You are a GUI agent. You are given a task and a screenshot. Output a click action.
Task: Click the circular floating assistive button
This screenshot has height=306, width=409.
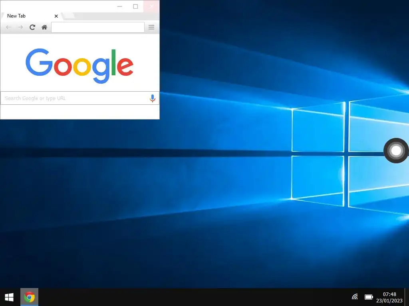click(396, 151)
